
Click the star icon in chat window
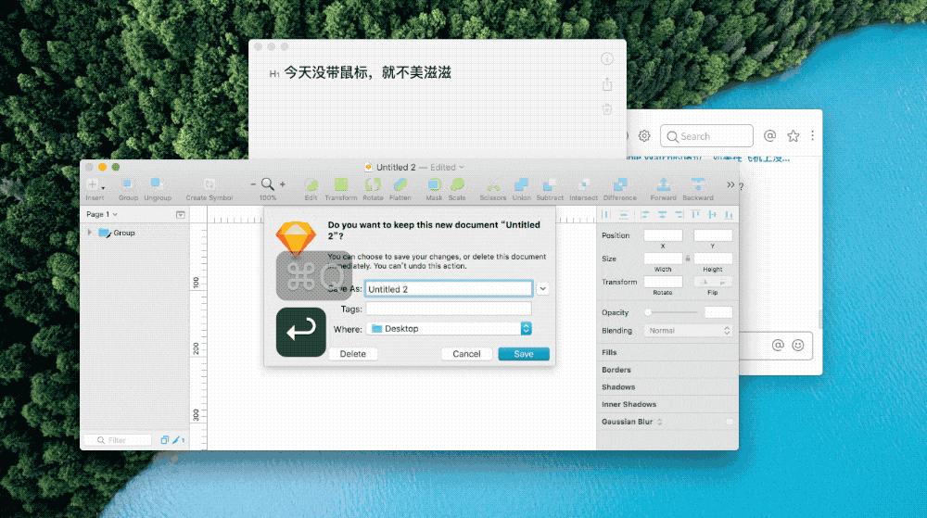tap(794, 136)
